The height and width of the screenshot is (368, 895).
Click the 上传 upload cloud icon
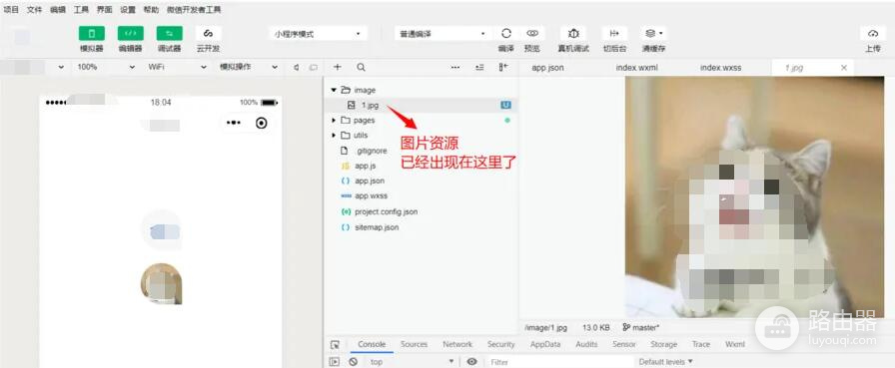point(873,33)
